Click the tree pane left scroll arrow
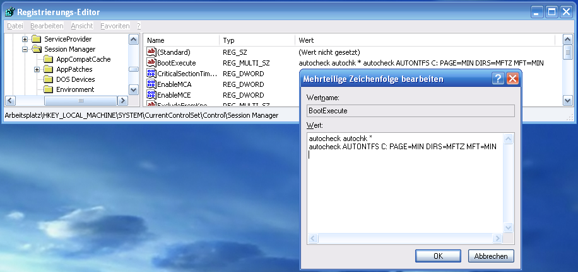This screenshot has height=272, width=578. click(10, 101)
